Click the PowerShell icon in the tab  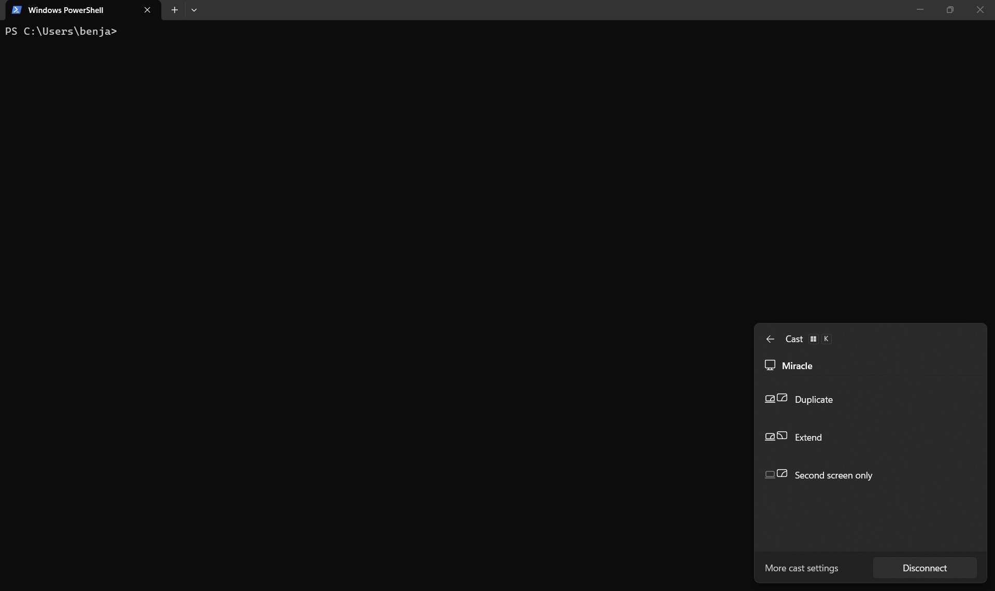[x=17, y=10]
